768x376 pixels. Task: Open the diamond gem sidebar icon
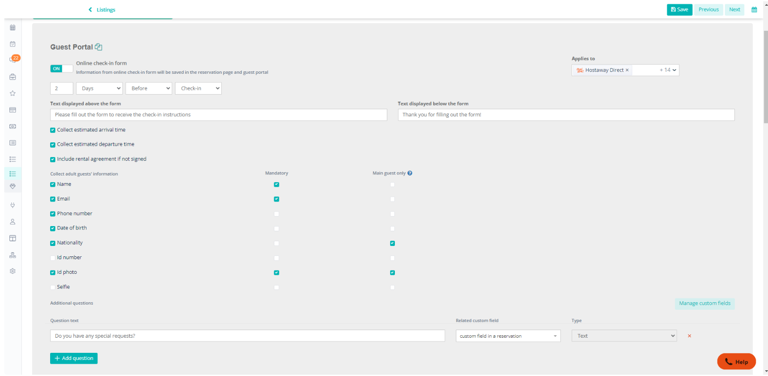point(13,186)
